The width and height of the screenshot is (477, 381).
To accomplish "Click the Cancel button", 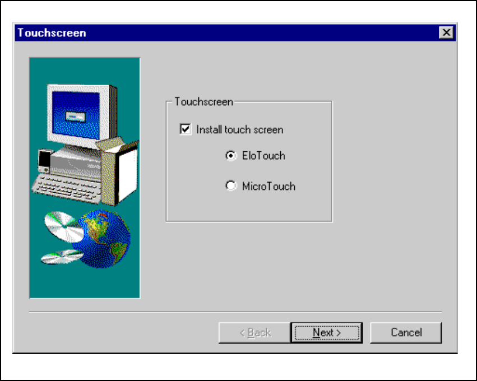I will [x=406, y=333].
